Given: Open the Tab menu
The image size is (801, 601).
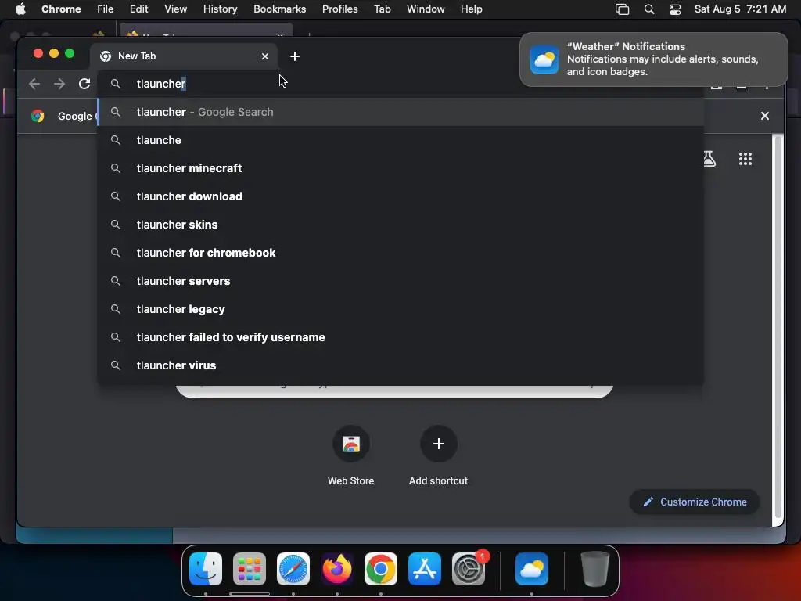Looking at the screenshot, I should point(382,9).
